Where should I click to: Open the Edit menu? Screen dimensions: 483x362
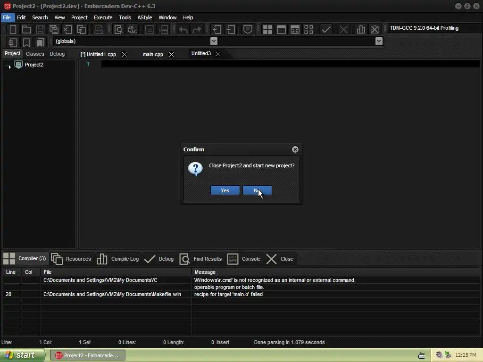21,17
